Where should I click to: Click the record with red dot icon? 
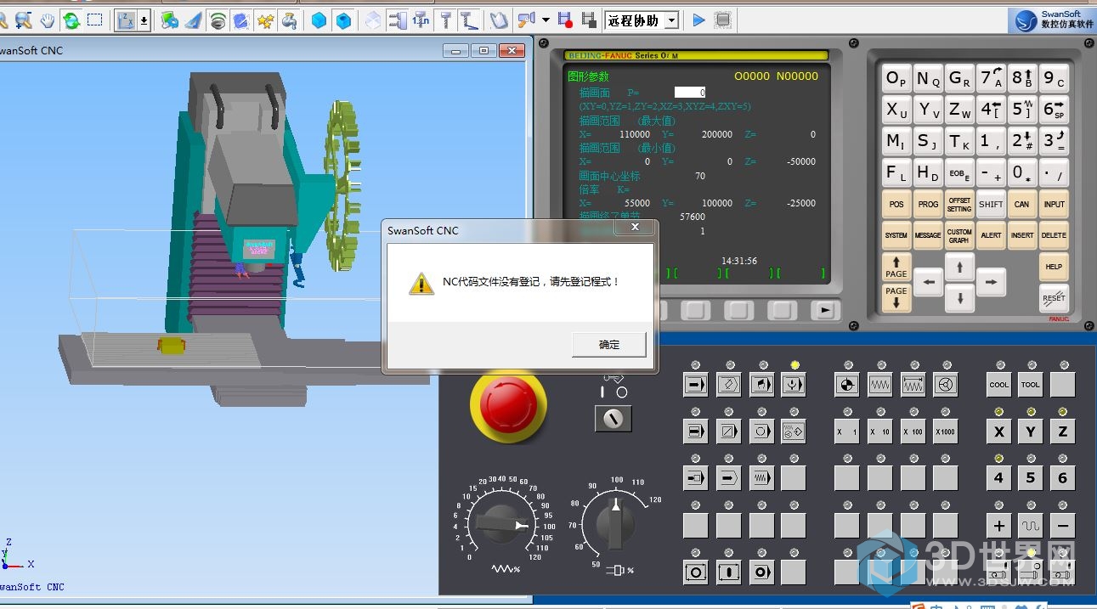[x=565, y=20]
